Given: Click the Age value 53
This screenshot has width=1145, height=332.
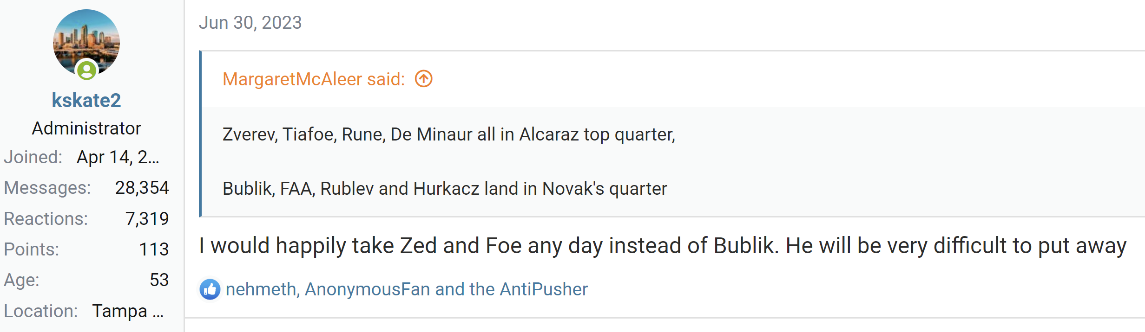Looking at the screenshot, I should point(159,280).
